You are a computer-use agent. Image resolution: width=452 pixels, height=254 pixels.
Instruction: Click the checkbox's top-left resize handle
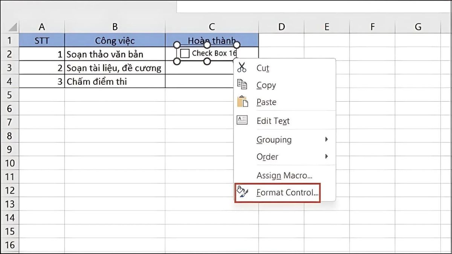click(177, 45)
